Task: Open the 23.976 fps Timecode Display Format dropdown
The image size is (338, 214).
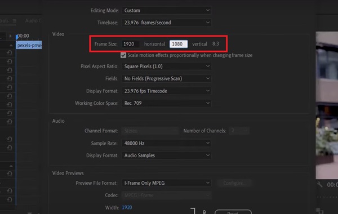Action: [x=166, y=91]
